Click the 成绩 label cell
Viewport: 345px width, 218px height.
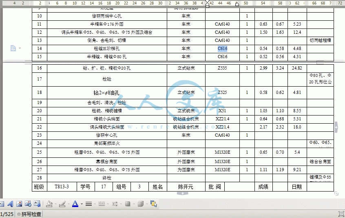(x=263, y=187)
